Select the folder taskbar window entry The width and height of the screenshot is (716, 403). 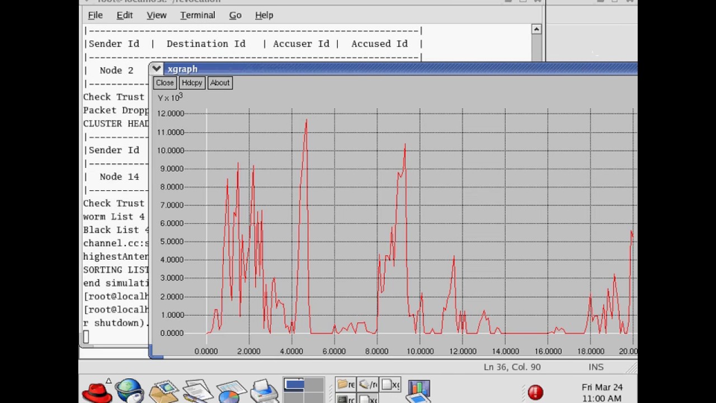346,385
